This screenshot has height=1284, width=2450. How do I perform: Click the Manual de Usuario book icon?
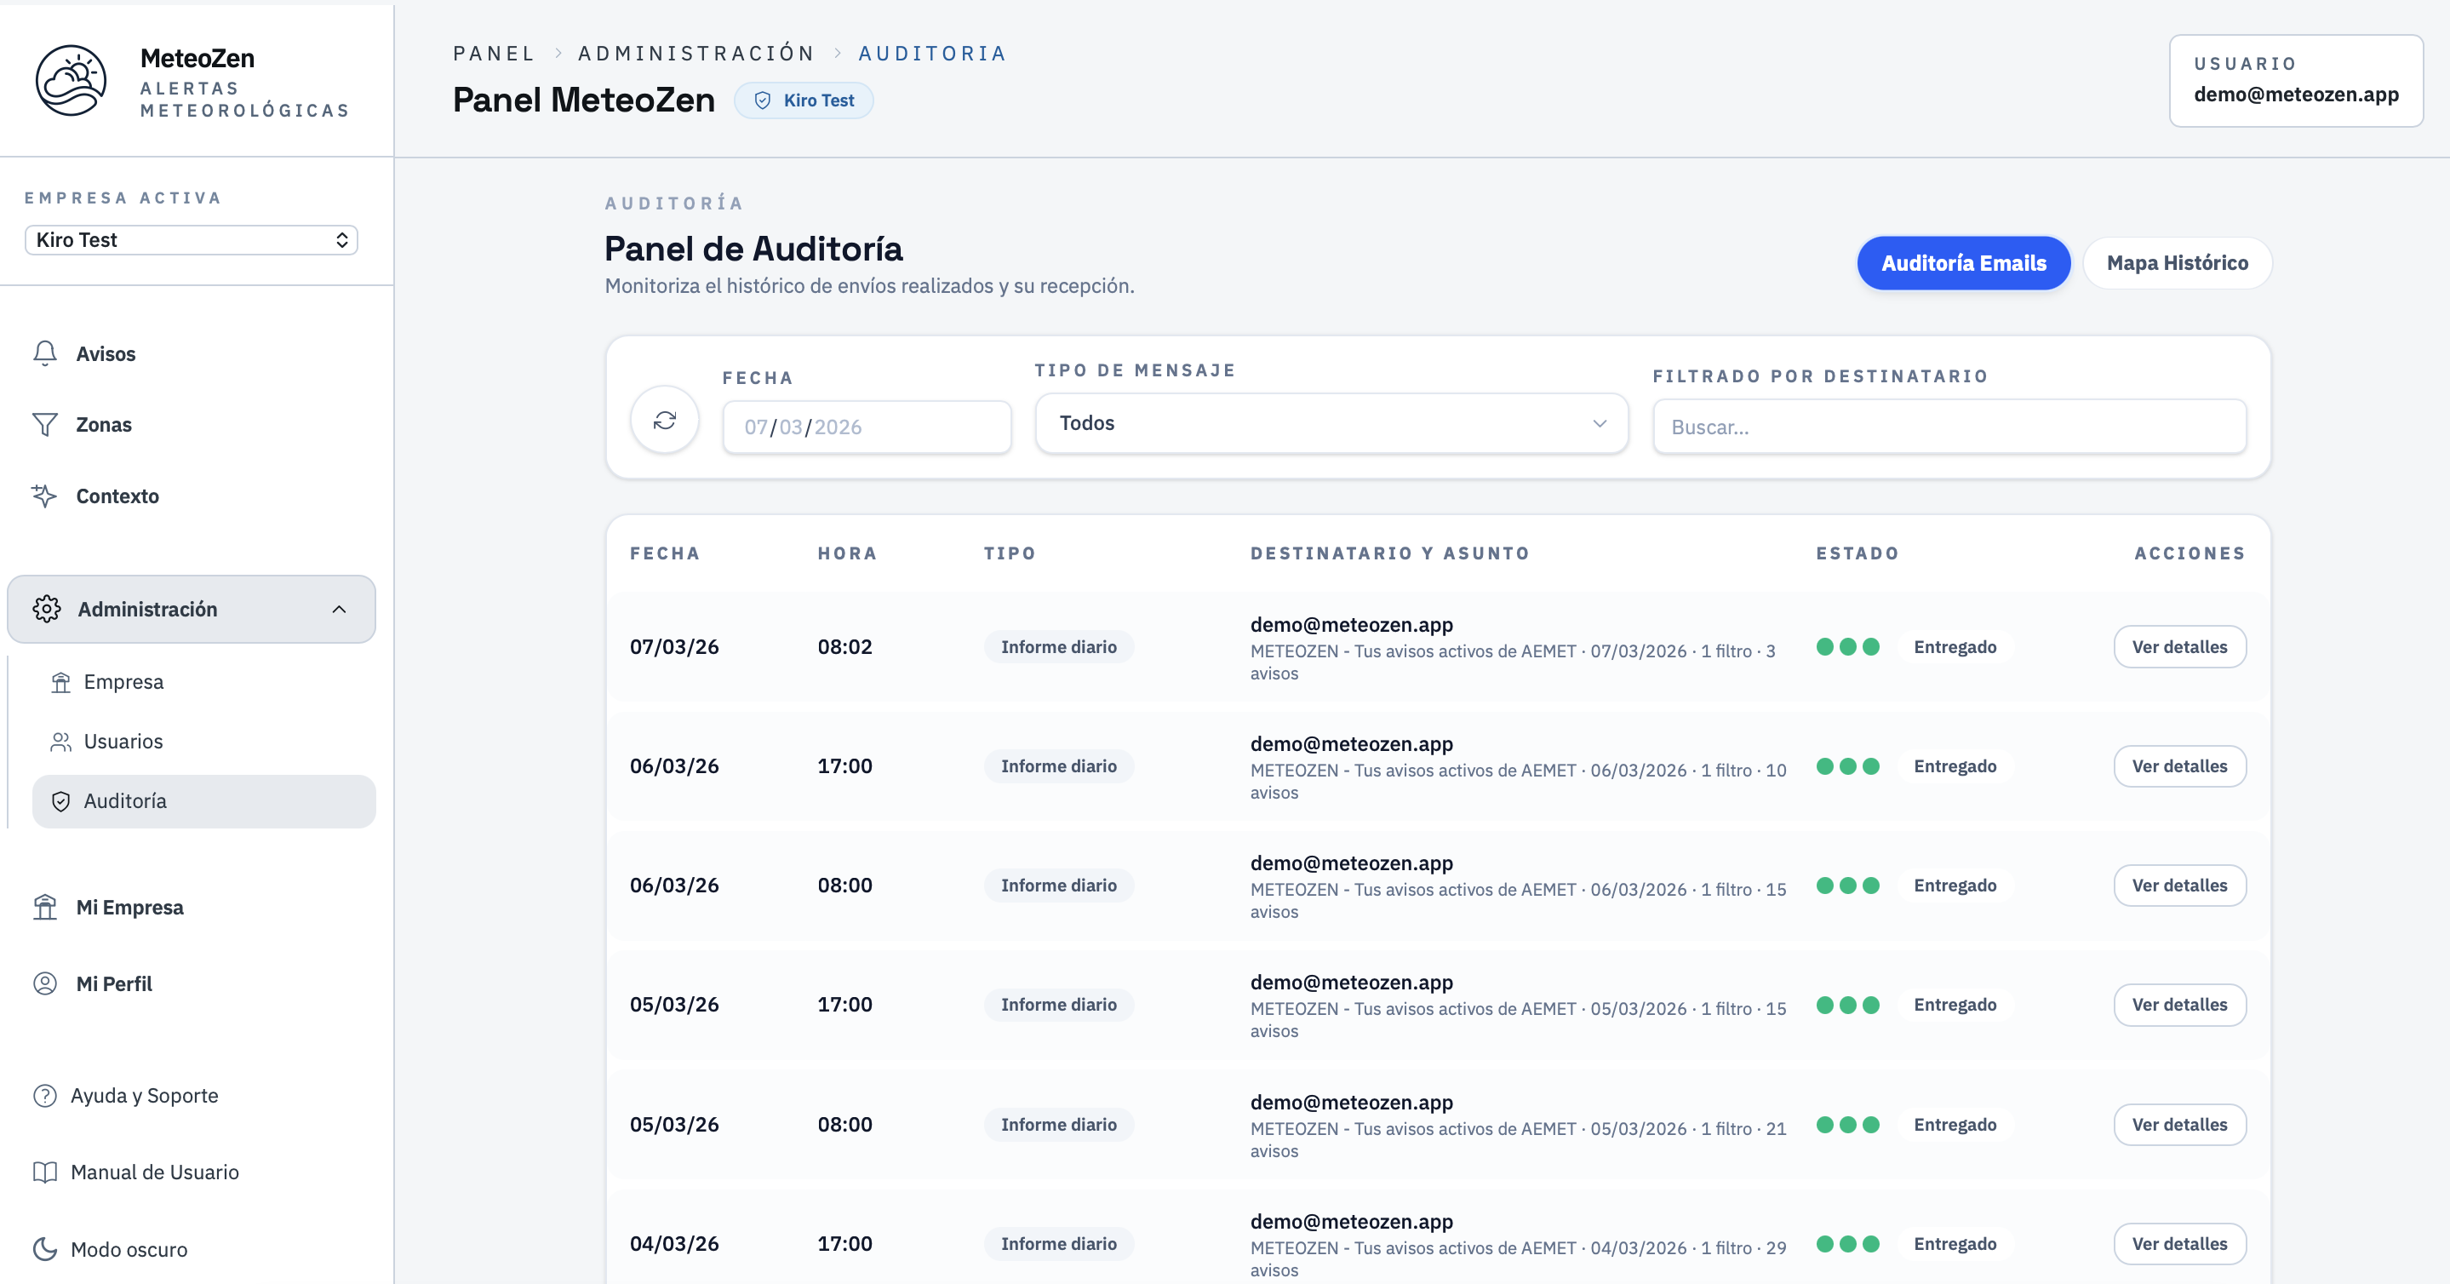pyautogui.click(x=45, y=1172)
